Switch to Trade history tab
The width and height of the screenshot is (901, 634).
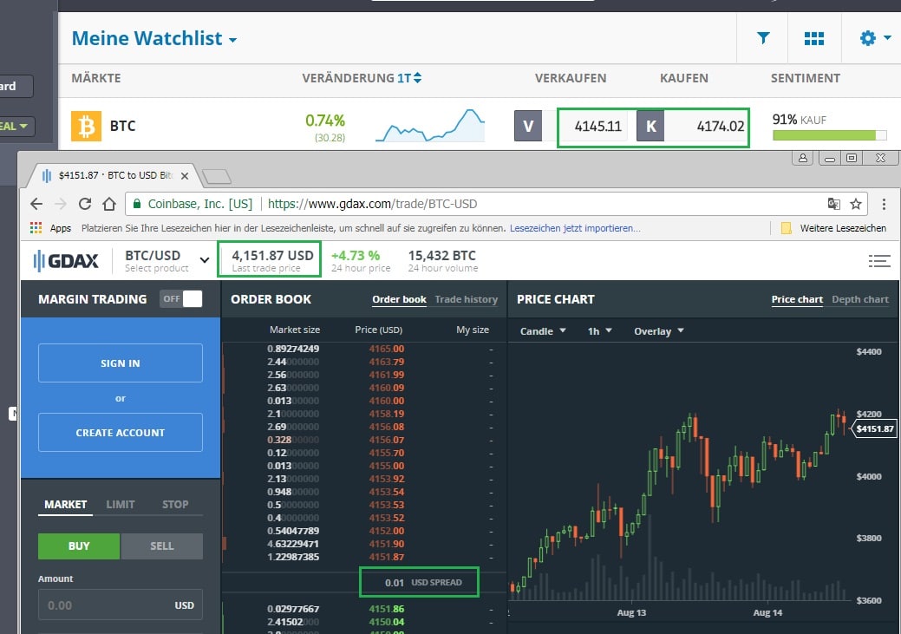467,299
